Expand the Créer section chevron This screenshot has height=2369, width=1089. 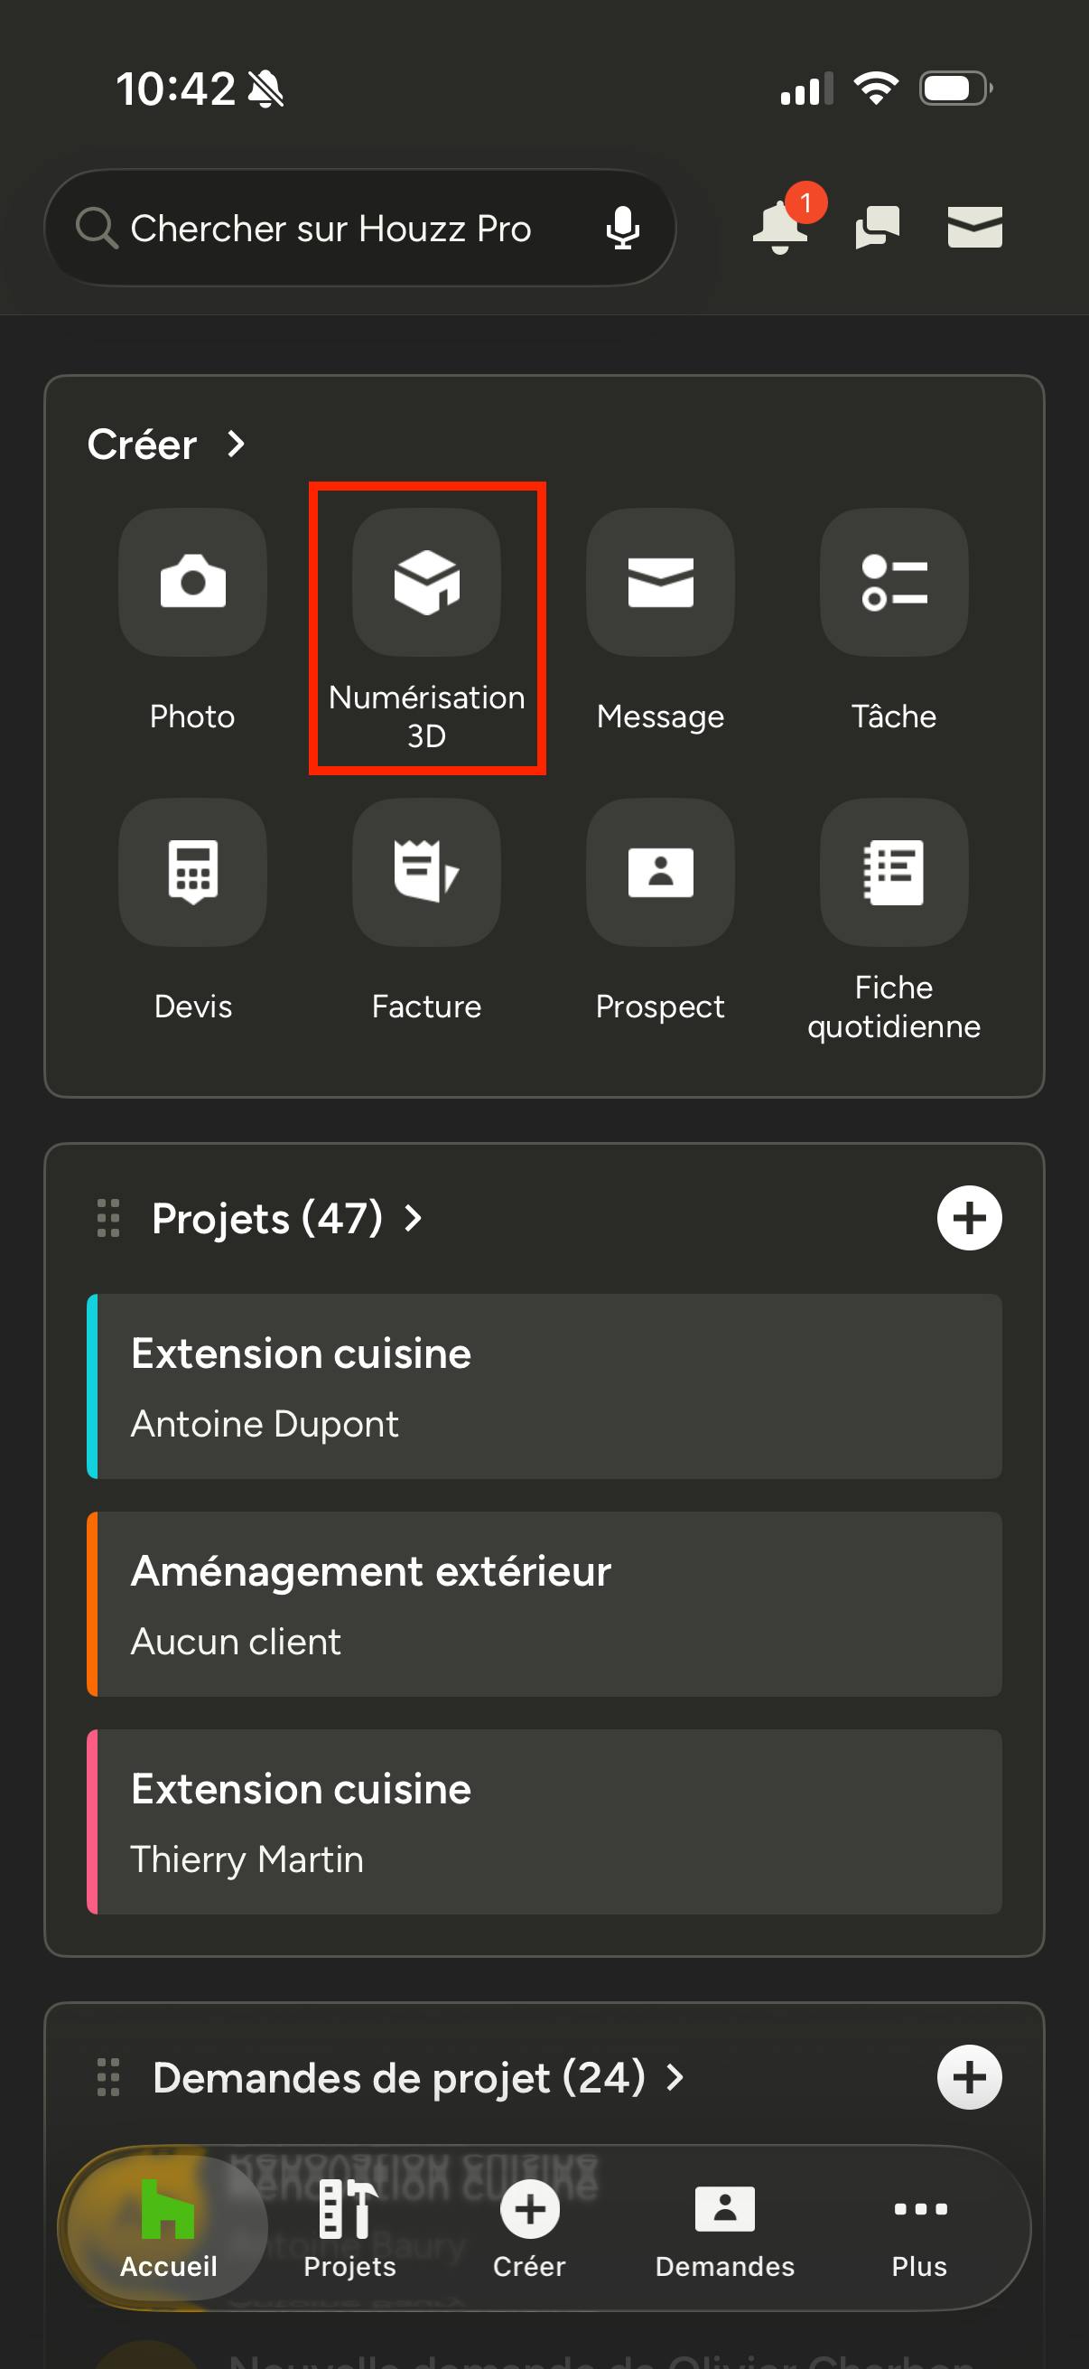237,445
